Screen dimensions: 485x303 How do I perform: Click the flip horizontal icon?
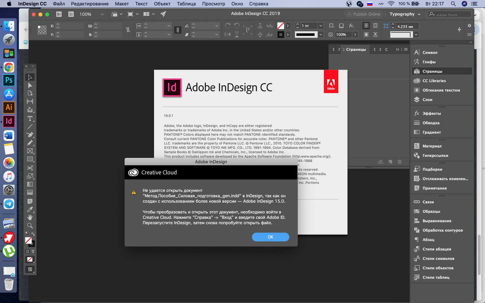point(228,34)
